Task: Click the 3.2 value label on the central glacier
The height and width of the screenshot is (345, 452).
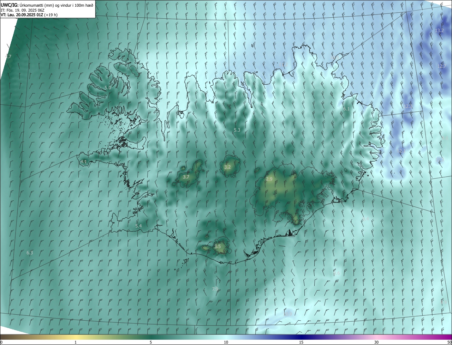Action: tap(227, 167)
